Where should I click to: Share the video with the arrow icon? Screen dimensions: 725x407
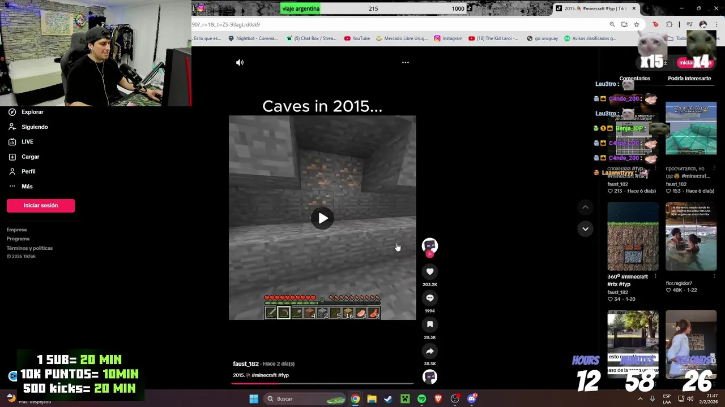430,351
